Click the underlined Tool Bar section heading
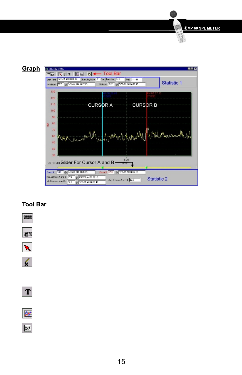Viewport: 242px width, 375px height. point(34,205)
